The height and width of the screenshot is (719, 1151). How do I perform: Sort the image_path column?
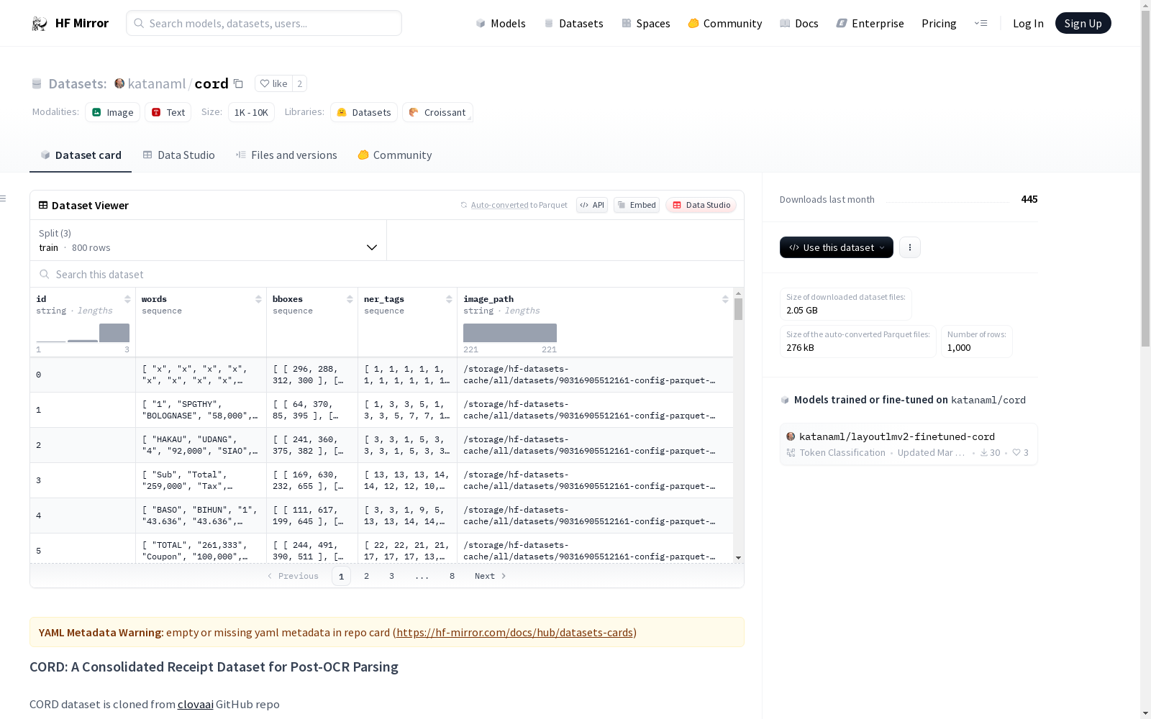[x=725, y=299]
